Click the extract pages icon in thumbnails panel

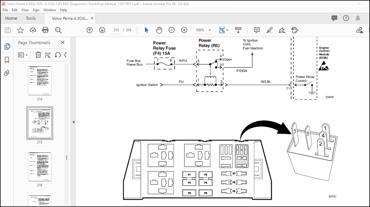tap(48, 55)
